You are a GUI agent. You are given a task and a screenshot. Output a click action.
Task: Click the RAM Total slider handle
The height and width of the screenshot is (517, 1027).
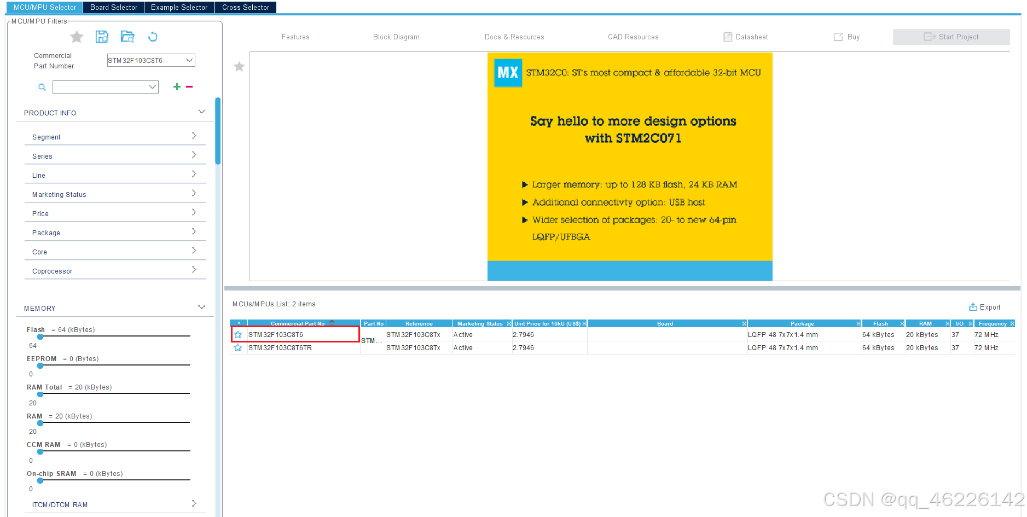40,394
